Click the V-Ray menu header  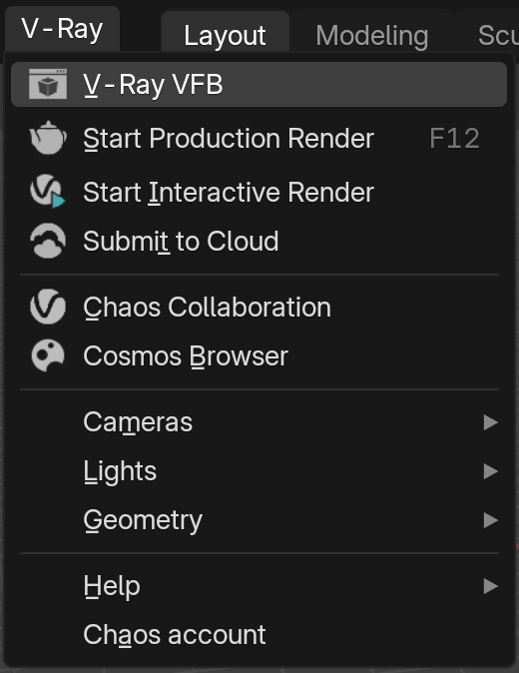pos(62,29)
